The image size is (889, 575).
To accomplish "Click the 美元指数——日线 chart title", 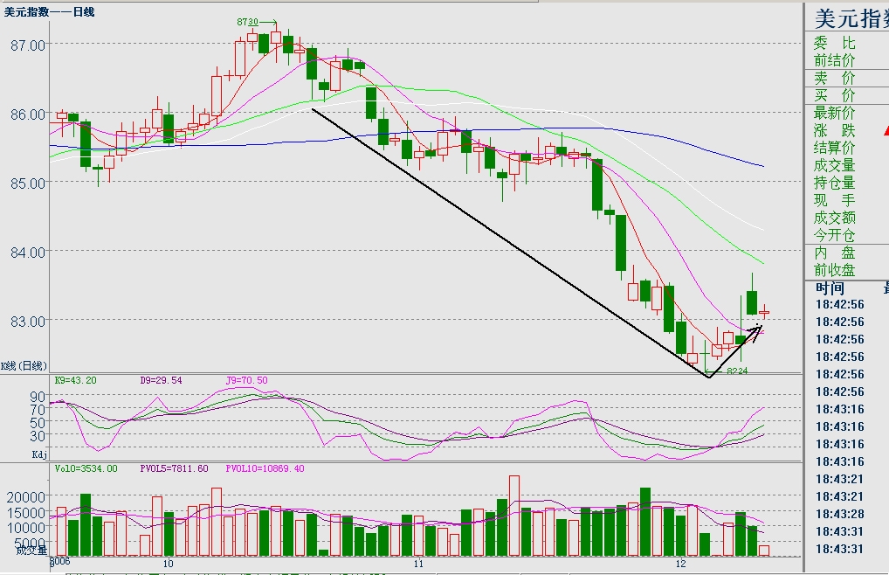I will [x=49, y=12].
